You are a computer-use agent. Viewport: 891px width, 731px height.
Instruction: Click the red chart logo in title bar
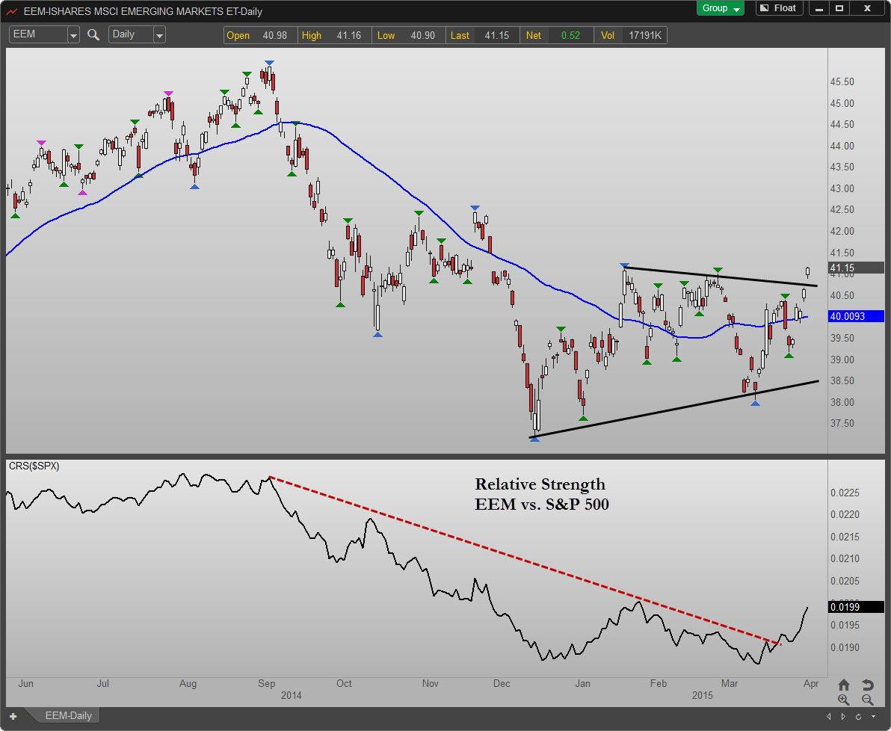point(11,10)
